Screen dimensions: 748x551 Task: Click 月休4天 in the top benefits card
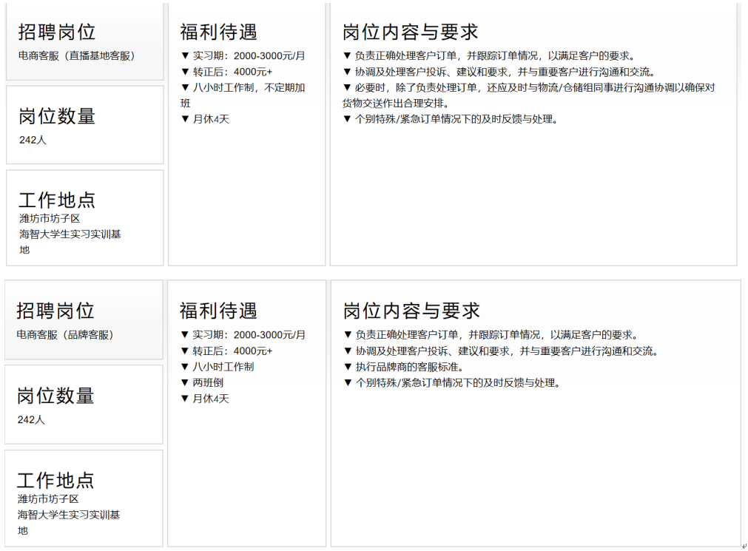click(211, 119)
